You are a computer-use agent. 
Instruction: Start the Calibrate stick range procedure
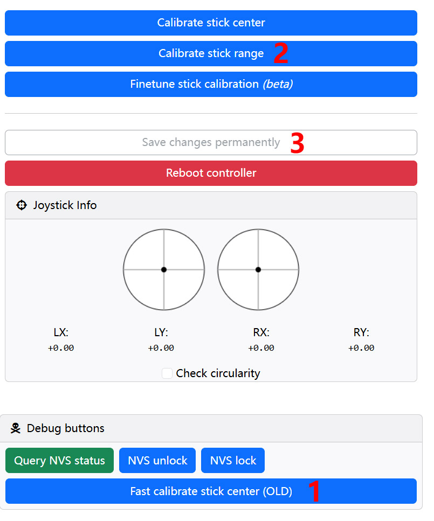[x=211, y=53]
